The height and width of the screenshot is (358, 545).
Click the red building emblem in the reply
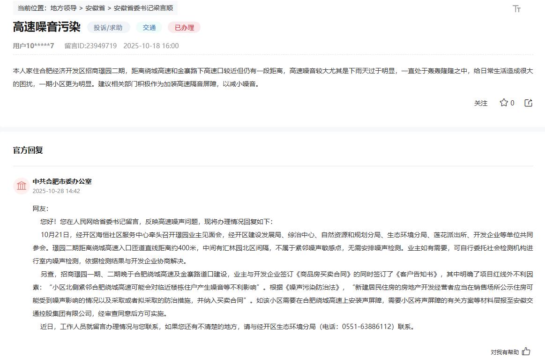coord(21,186)
